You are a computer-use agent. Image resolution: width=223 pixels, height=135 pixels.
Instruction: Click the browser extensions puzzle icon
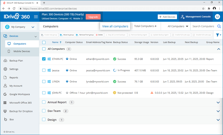coord(209,9)
